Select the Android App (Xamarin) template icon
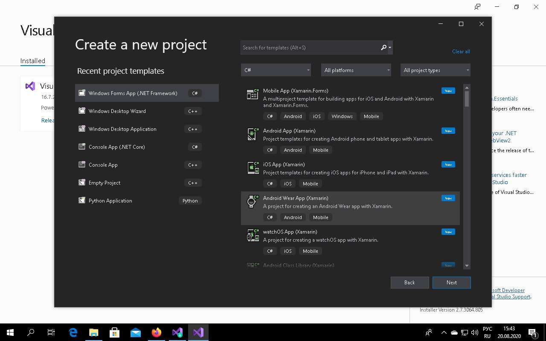The width and height of the screenshot is (546, 341). click(253, 134)
